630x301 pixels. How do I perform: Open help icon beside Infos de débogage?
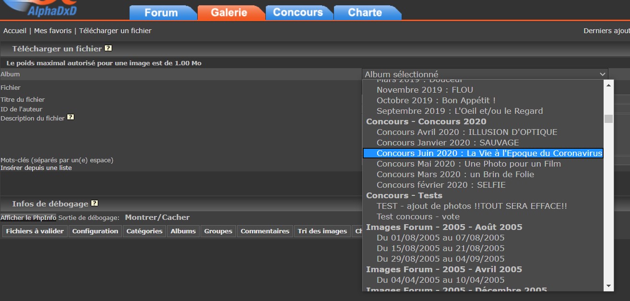(x=95, y=204)
